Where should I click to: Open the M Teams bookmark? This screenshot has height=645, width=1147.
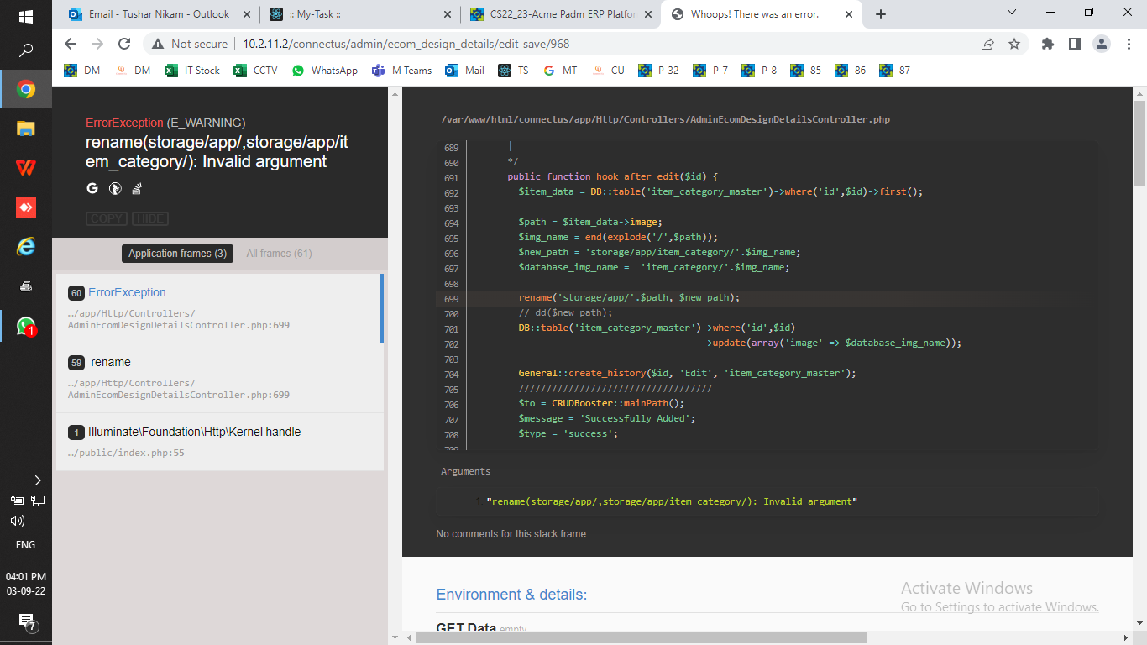[x=401, y=71]
